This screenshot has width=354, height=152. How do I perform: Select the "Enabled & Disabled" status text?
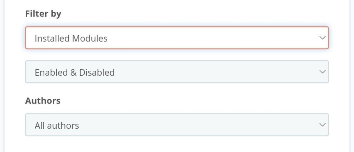coord(74,72)
